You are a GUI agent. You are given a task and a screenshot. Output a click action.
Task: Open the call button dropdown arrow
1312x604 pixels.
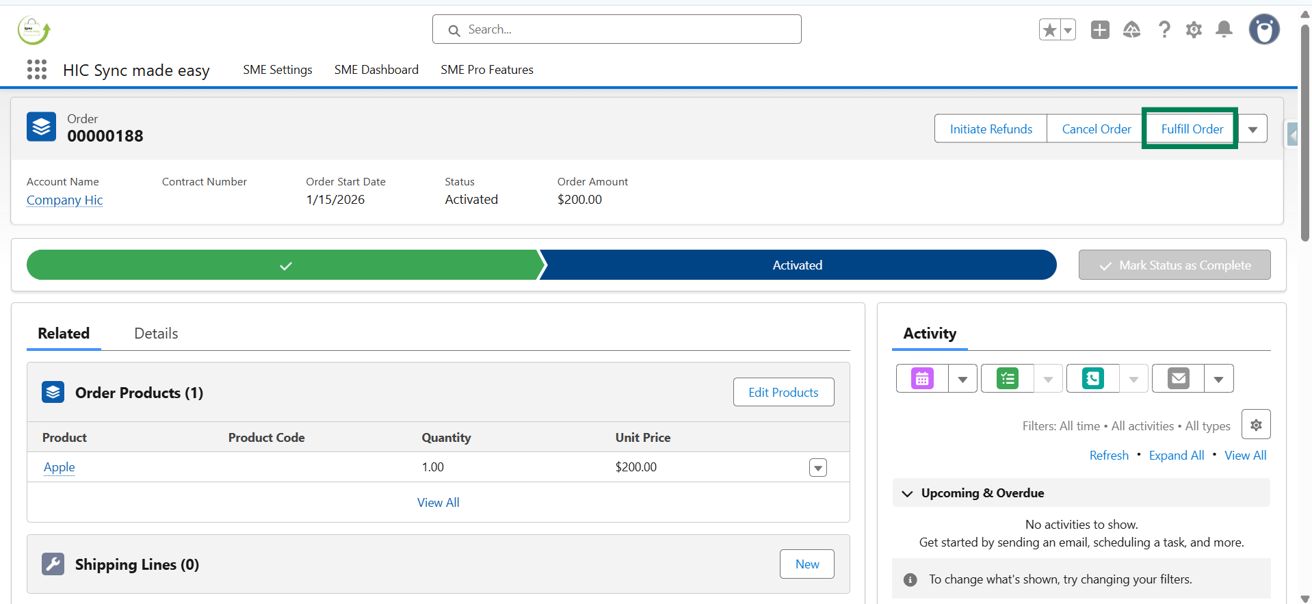(x=1133, y=378)
